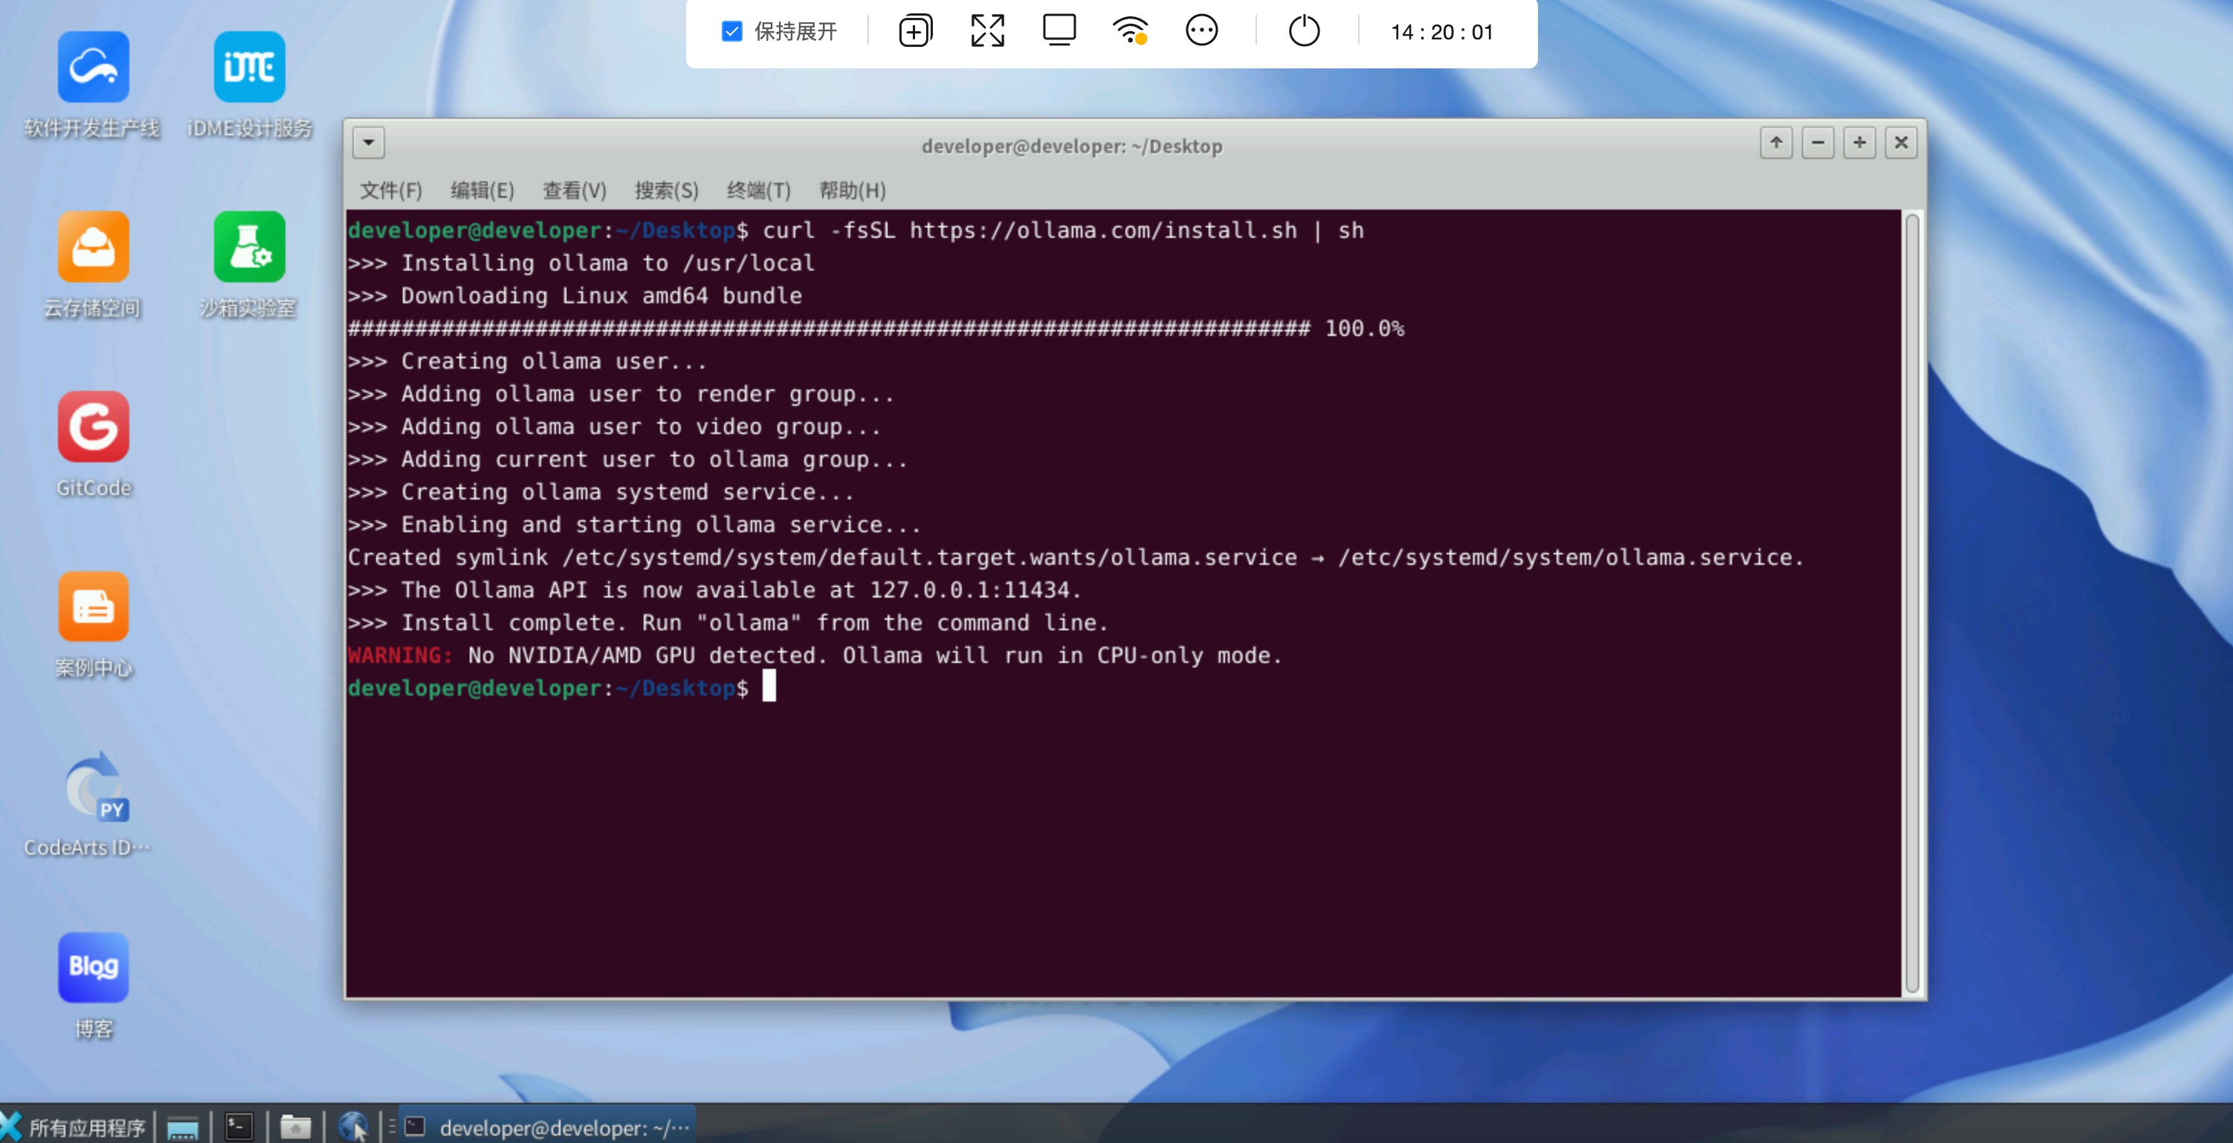The height and width of the screenshot is (1143, 2233).
Task: Click the terminal vertical scrollbar
Action: point(1911,604)
